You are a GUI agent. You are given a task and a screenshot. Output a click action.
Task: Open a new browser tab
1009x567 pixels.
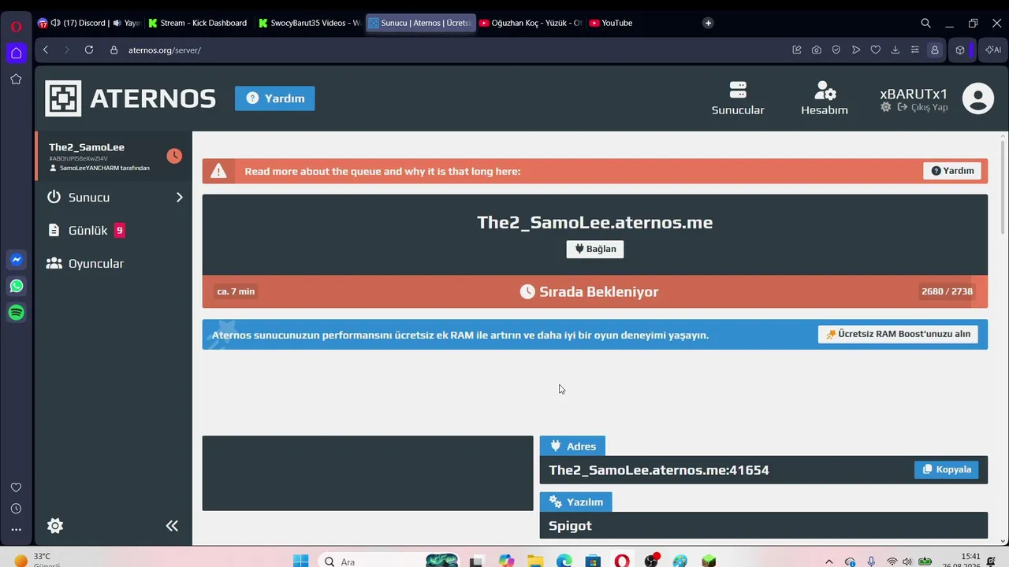(708, 23)
